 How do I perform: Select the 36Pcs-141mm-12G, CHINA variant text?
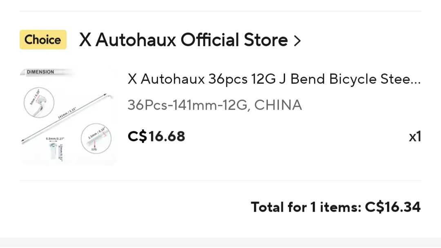(214, 105)
